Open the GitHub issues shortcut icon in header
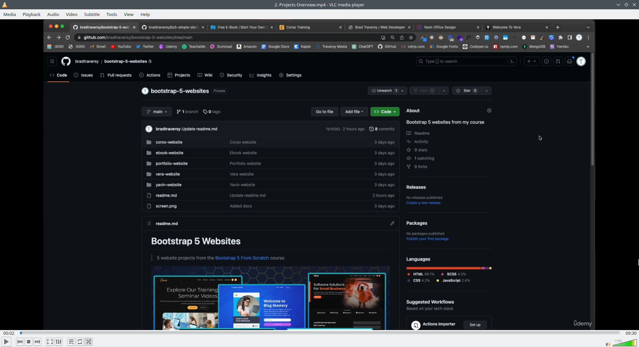This screenshot has width=639, height=347. click(x=546, y=61)
